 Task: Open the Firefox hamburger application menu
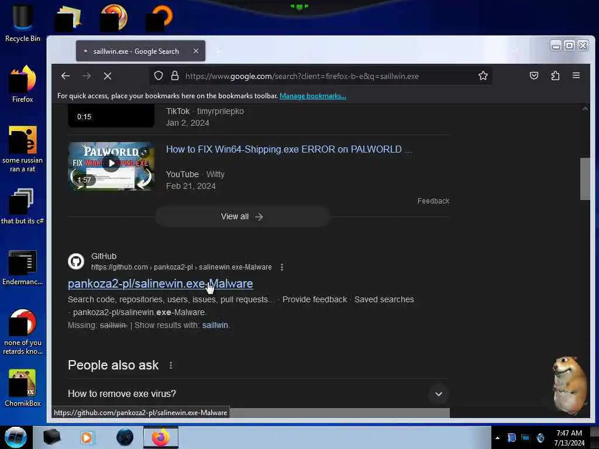pos(576,75)
